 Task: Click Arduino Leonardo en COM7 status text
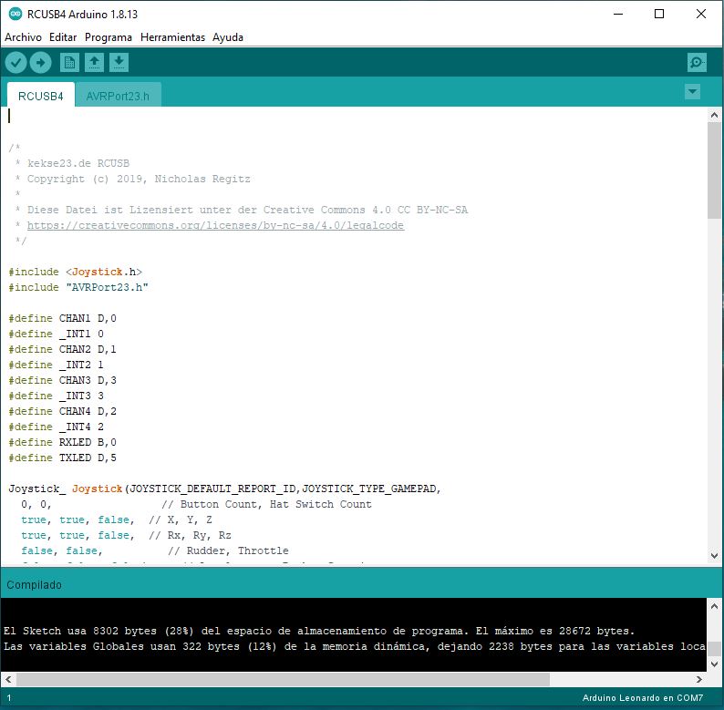pos(643,697)
